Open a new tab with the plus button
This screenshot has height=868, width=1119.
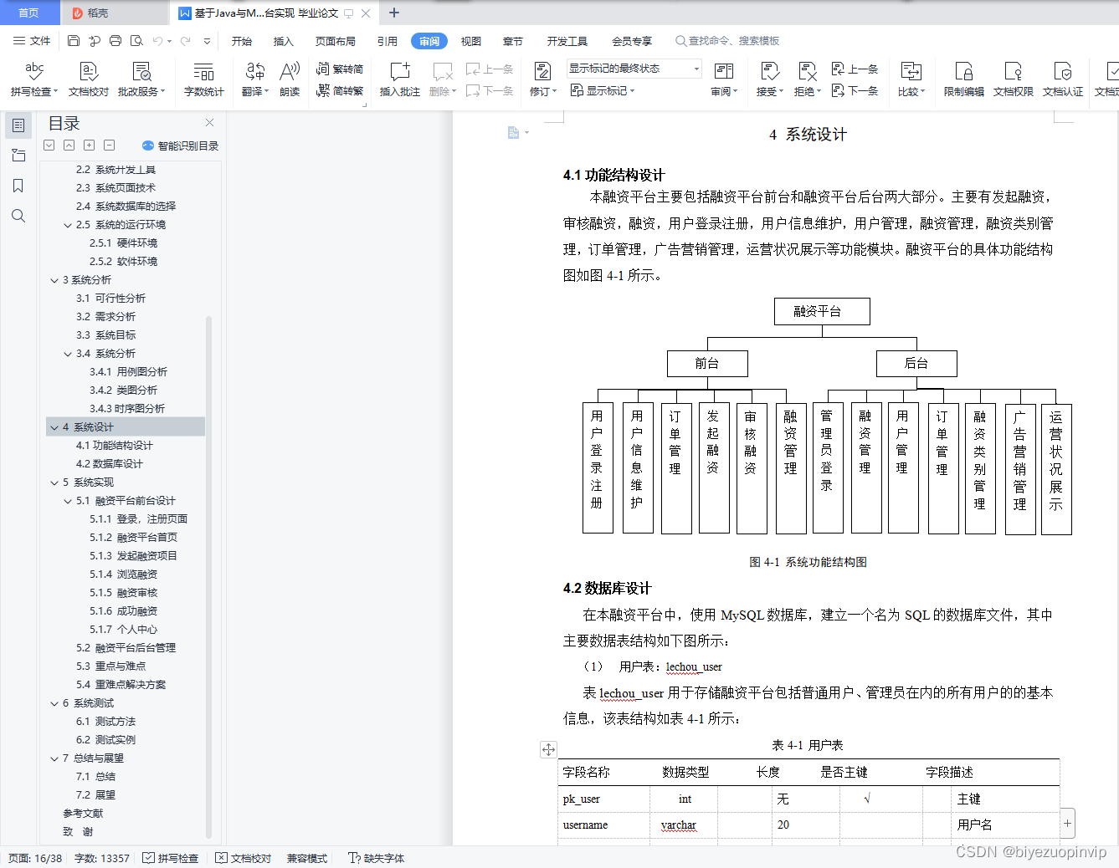(x=394, y=13)
